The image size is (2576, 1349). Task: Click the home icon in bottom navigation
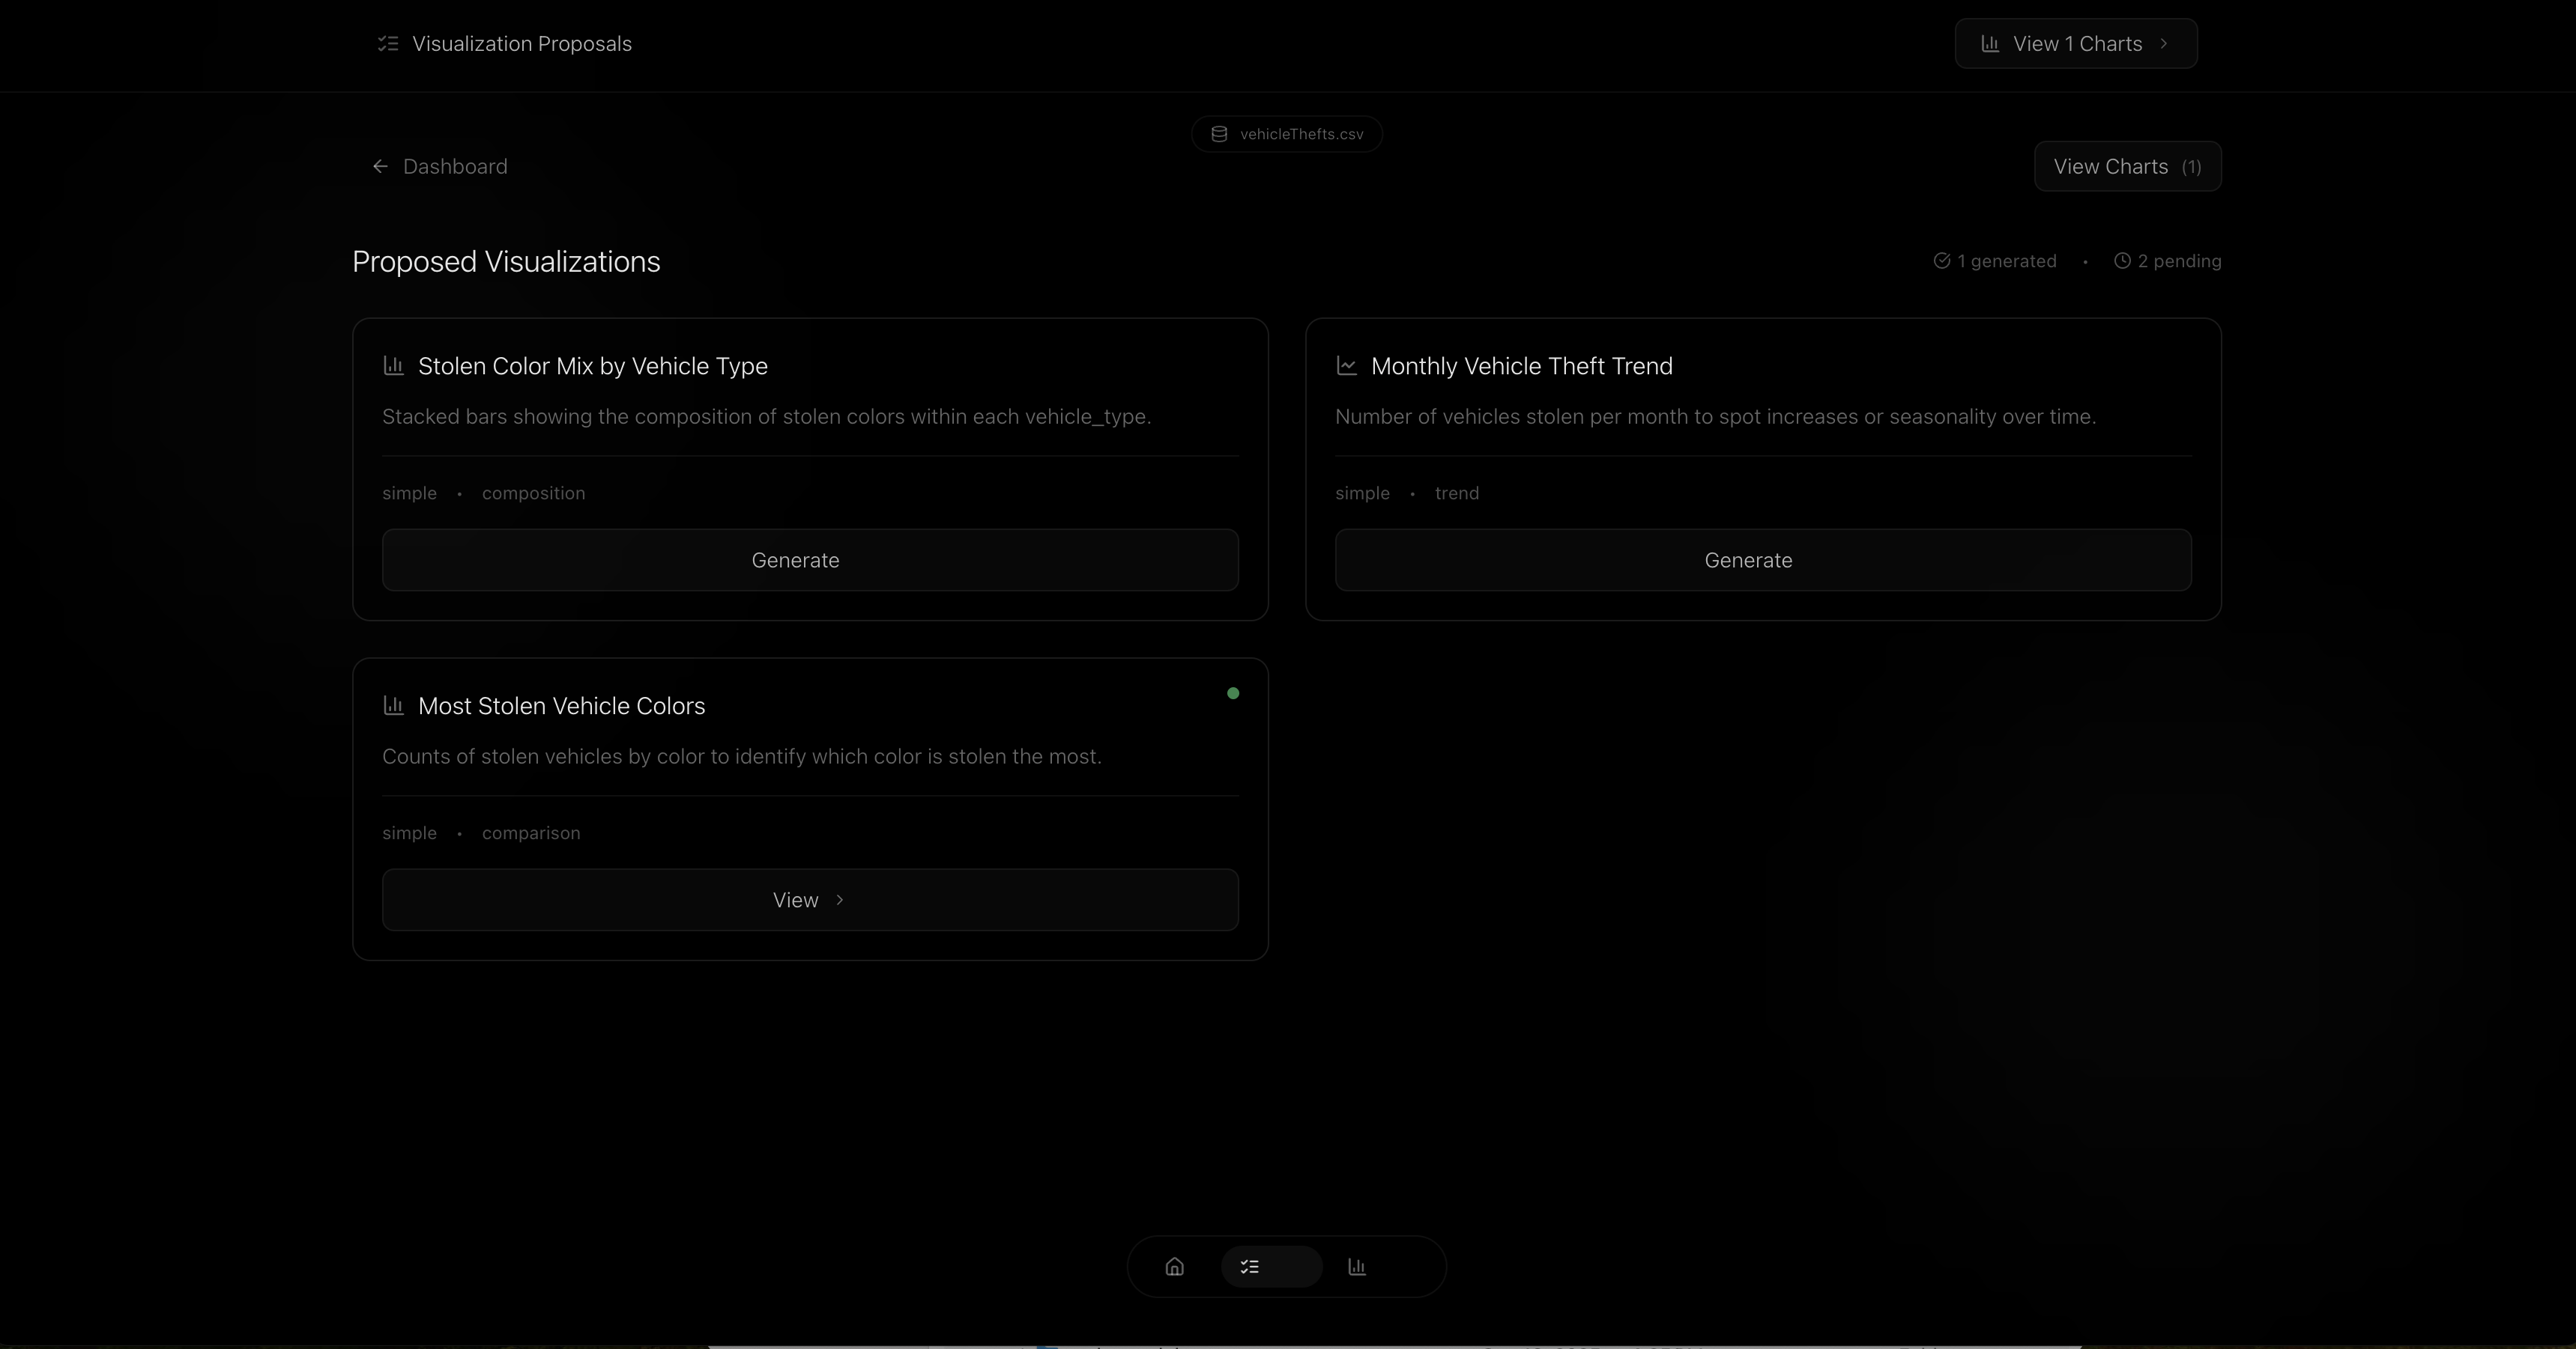[1174, 1267]
